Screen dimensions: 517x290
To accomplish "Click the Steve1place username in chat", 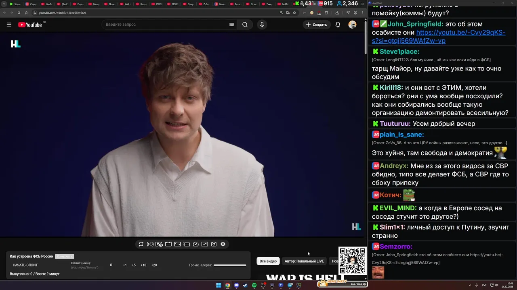I will (399, 52).
